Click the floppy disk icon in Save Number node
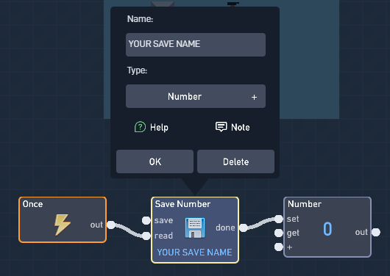390x276 pixels. 195,228
